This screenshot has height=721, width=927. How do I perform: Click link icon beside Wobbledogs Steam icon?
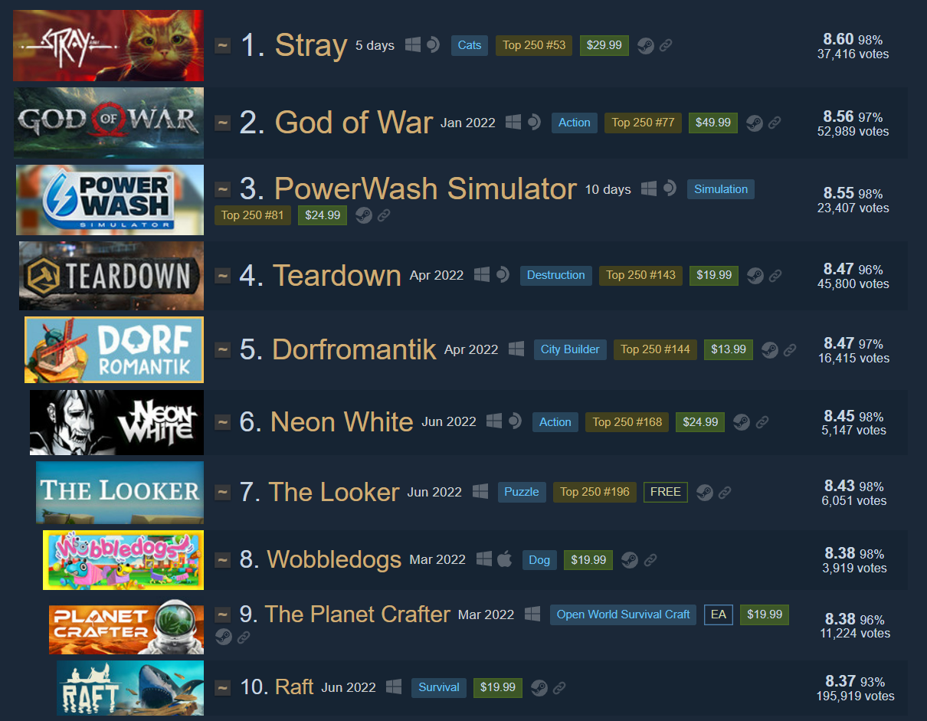click(650, 560)
